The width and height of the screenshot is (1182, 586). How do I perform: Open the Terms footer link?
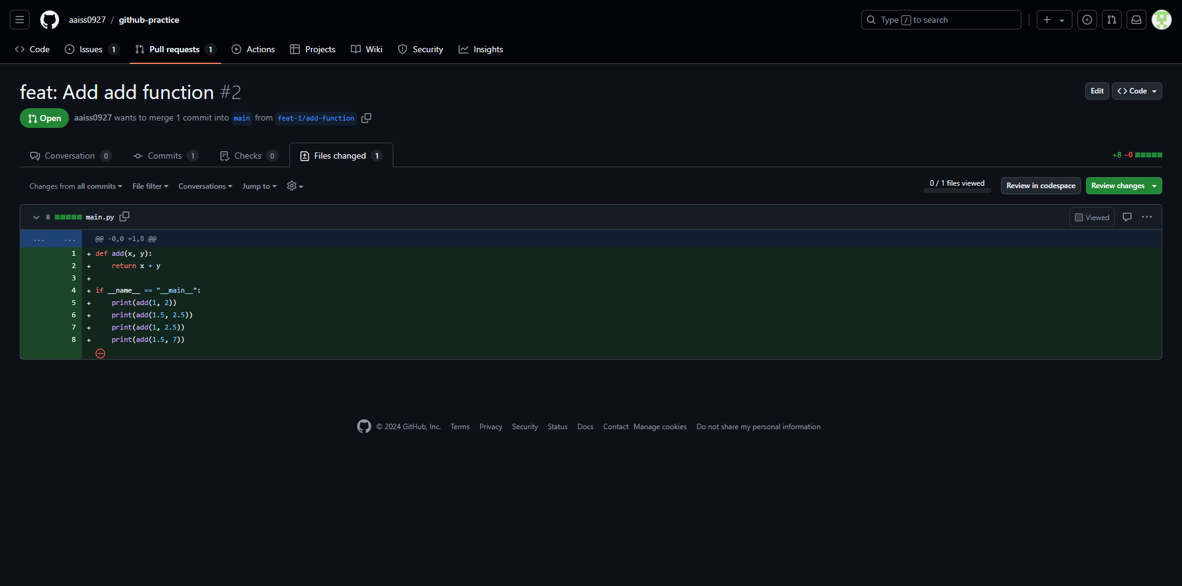pos(460,427)
